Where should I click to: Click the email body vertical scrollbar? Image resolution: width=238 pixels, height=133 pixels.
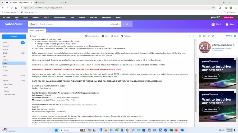195,93
